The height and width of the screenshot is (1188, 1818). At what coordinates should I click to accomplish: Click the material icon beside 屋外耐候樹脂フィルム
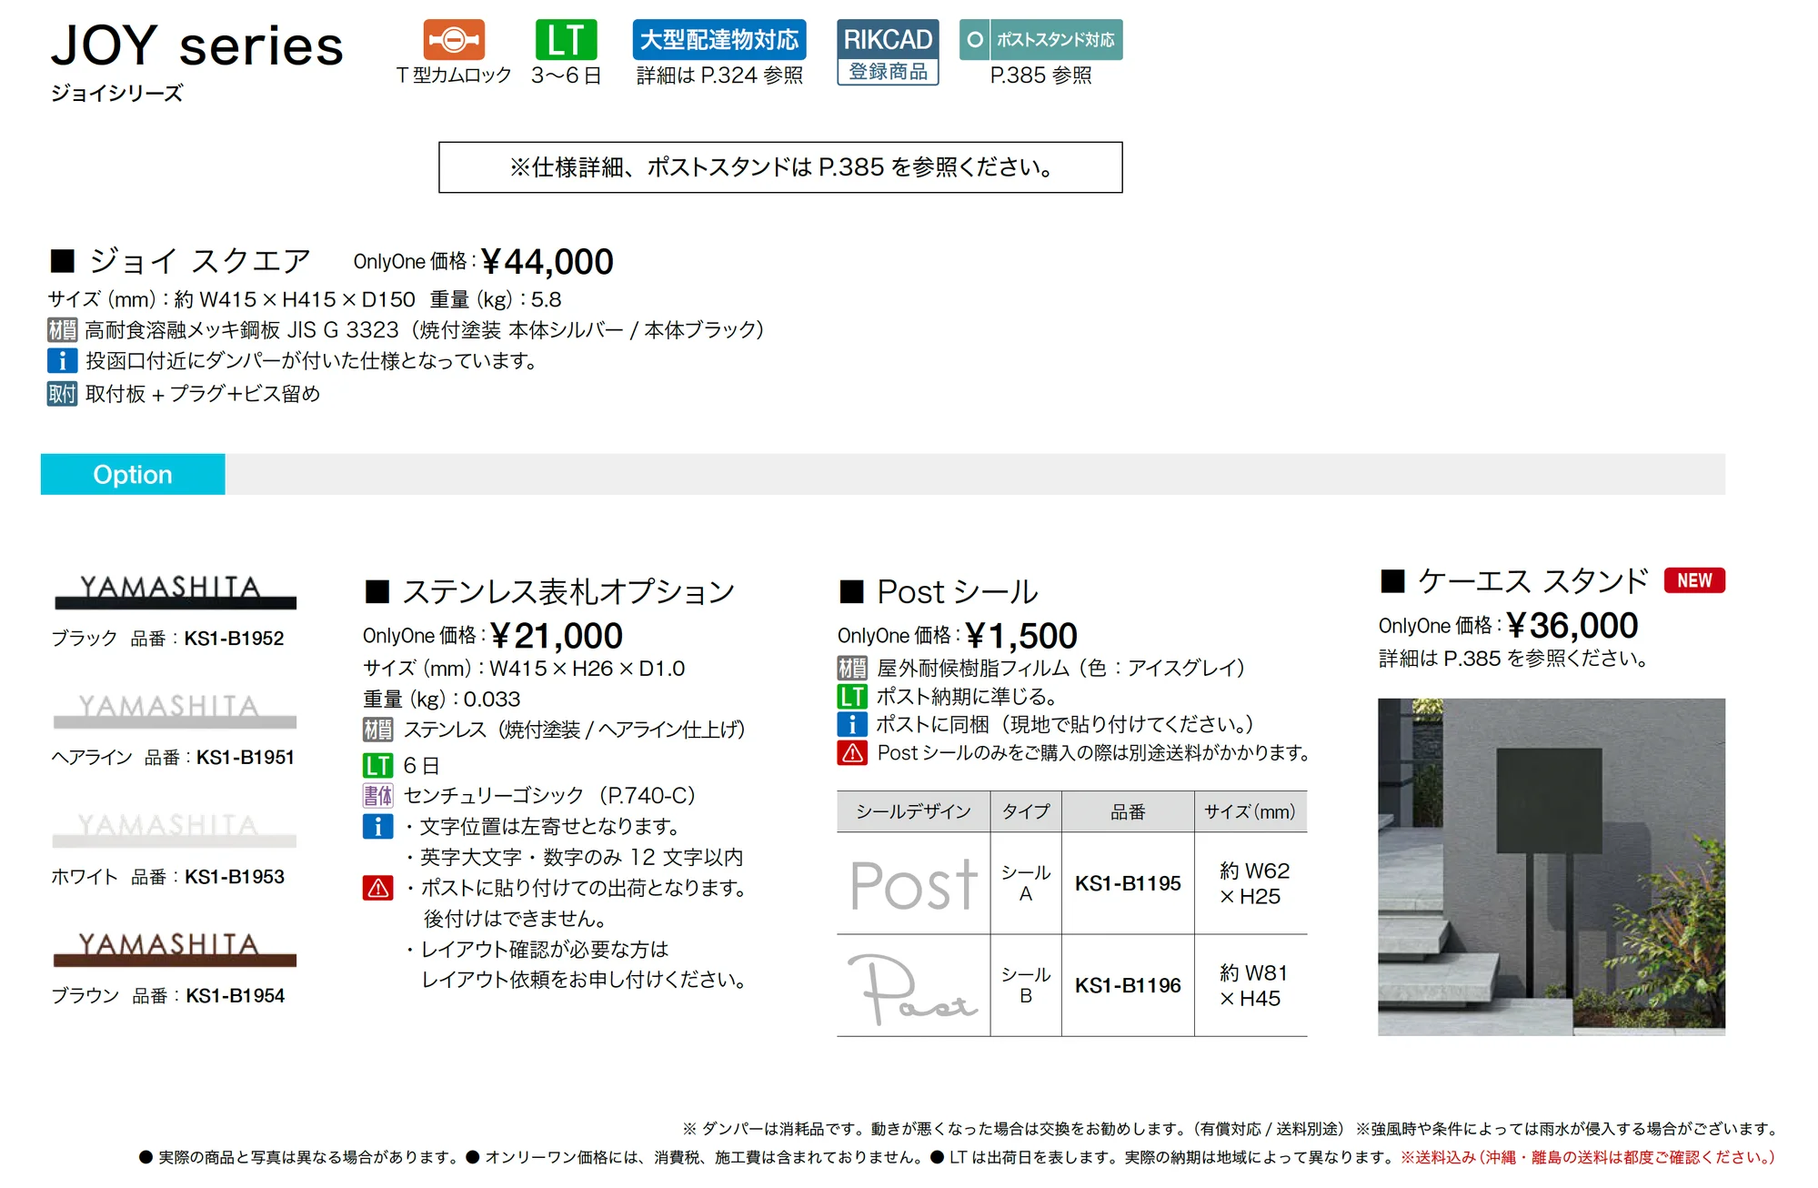tap(852, 669)
